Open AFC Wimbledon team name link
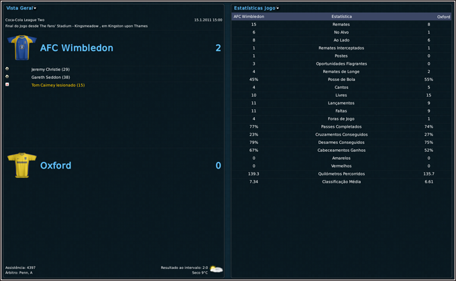This screenshot has width=456, height=281. 76,48
